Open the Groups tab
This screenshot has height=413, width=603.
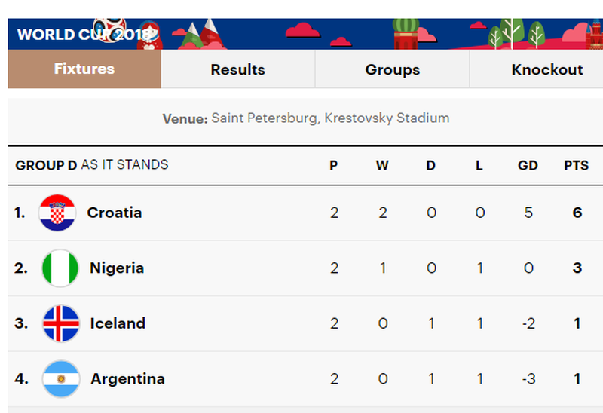(392, 70)
